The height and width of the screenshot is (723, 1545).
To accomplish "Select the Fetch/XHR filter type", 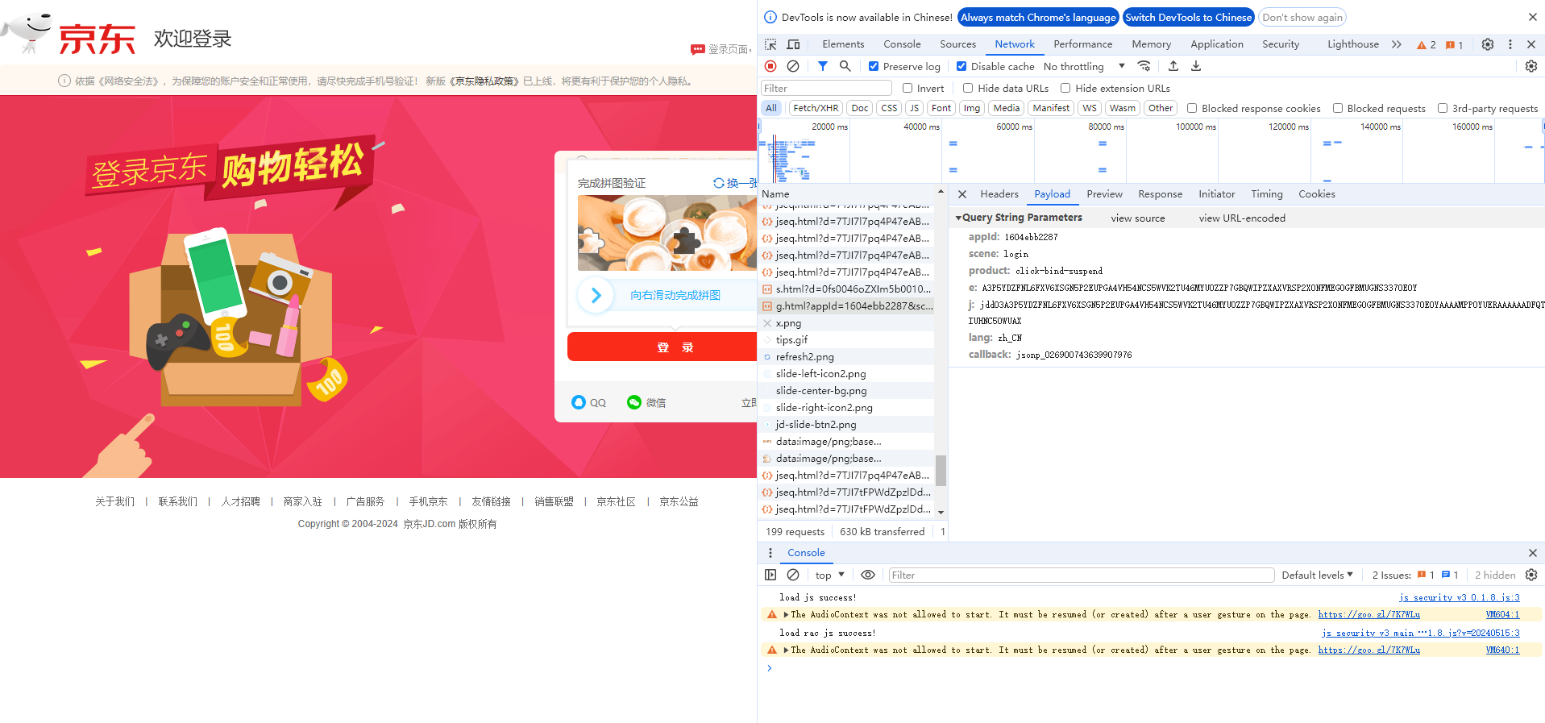I will point(816,108).
